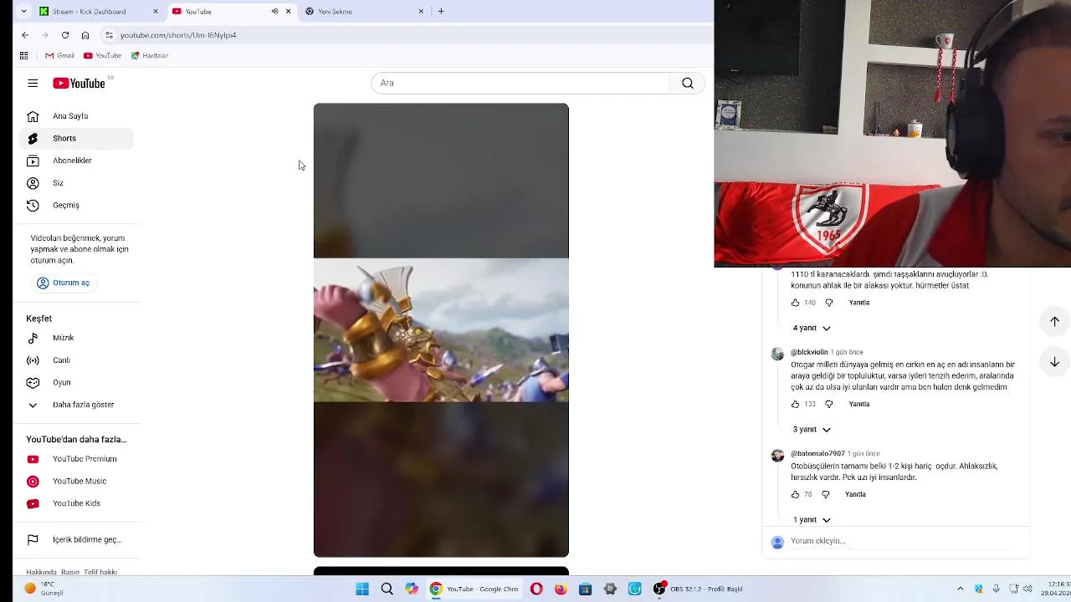The height and width of the screenshot is (602, 1071).
Task: Open Abonelikler in sidebar
Action: [76, 161]
